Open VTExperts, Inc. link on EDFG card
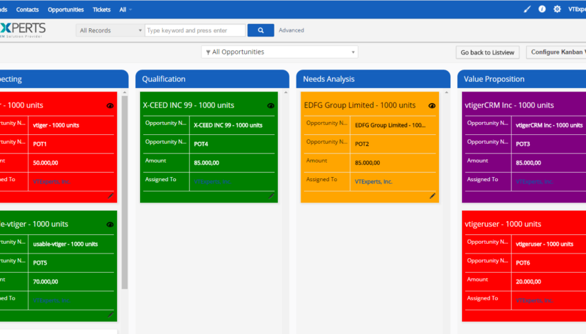The height and width of the screenshot is (334, 586). click(x=374, y=181)
